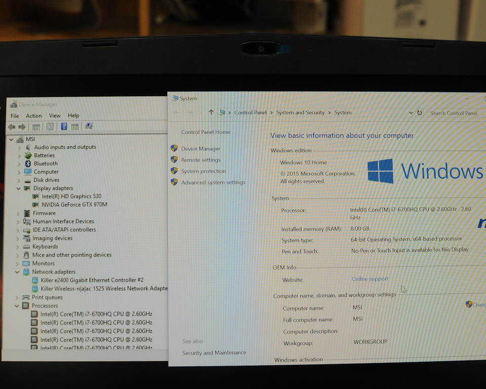Viewport: 486px width, 389px height.
Task: Open the Remote settings link
Action: pyautogui.click(x=201, y=160)
